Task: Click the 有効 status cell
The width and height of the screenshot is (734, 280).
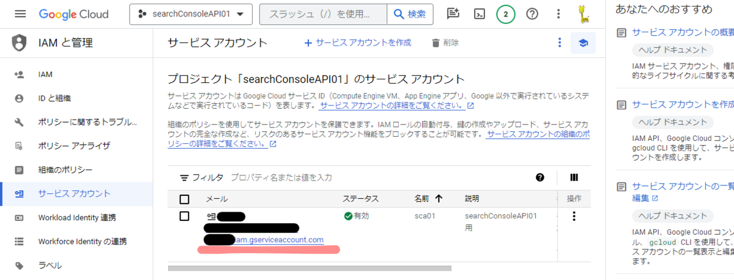Action: (x=356, y=216)
